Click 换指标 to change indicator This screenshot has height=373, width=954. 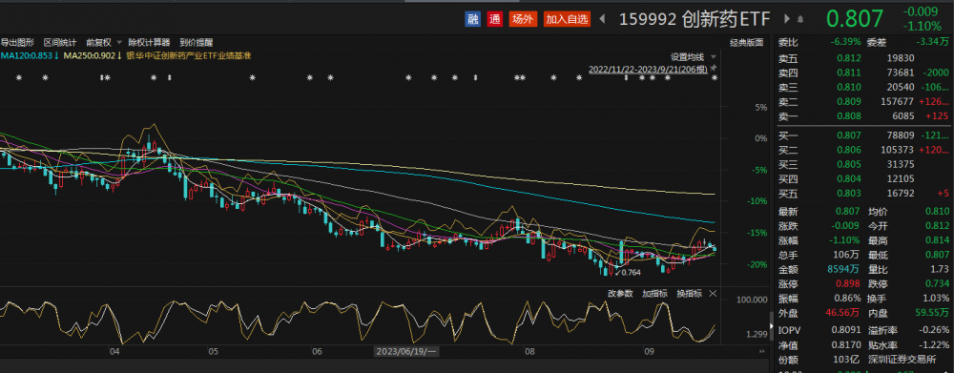[690, 293]
